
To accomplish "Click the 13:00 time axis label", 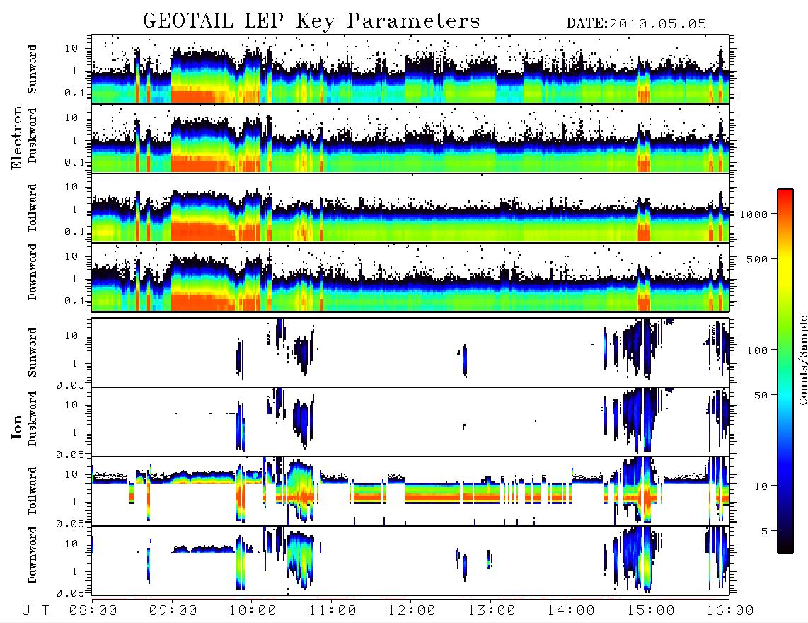I will 492,611.
